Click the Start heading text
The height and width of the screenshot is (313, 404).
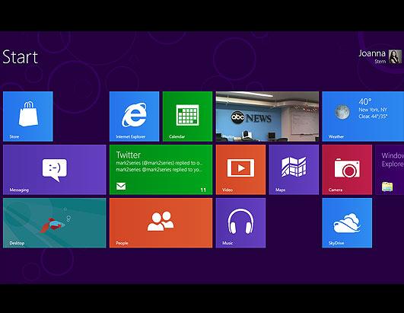20,57
